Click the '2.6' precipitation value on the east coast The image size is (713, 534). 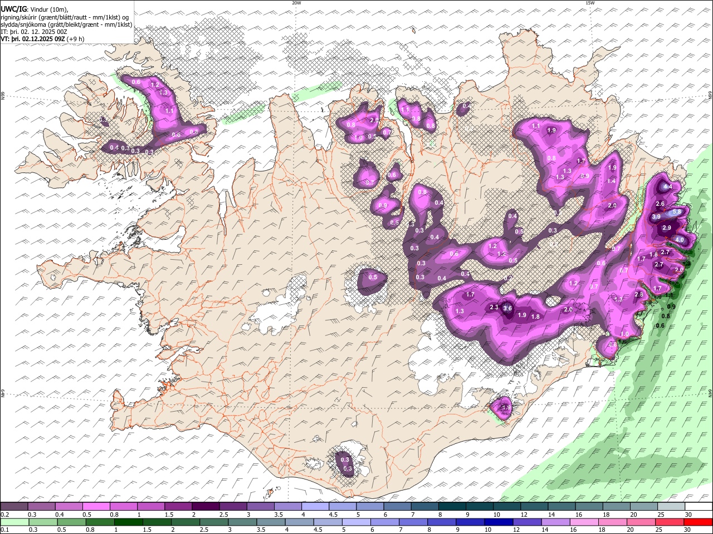click(x=661, y=204)
